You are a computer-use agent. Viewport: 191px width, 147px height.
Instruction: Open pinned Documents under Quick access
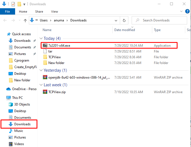pos(23,47)
